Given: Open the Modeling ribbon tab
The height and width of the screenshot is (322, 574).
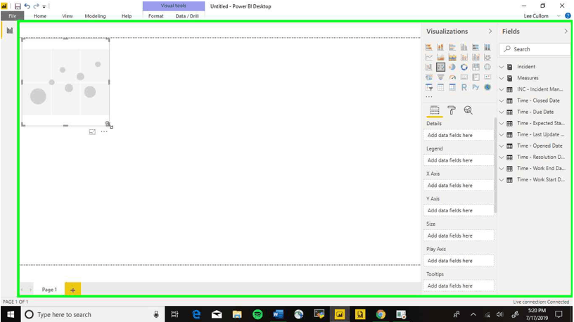Looking at the screenshot, I should tap(95, 15).
